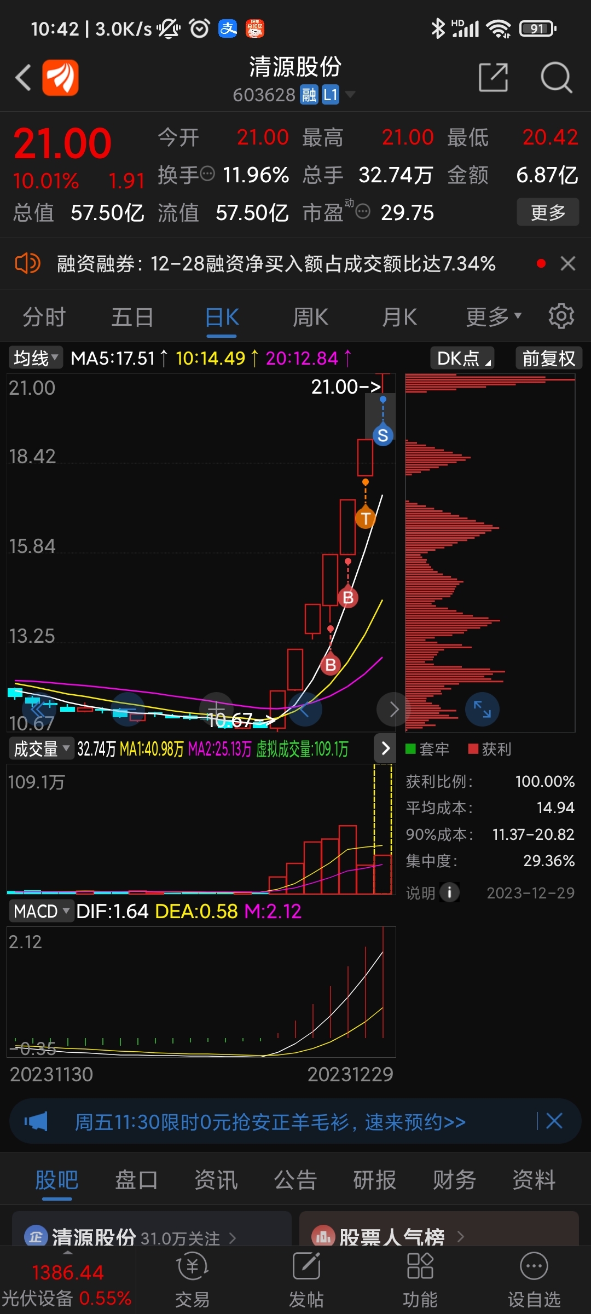
Task: Open the 清源股份 31.0万关注 card
Action: (x=152, y=1229)
